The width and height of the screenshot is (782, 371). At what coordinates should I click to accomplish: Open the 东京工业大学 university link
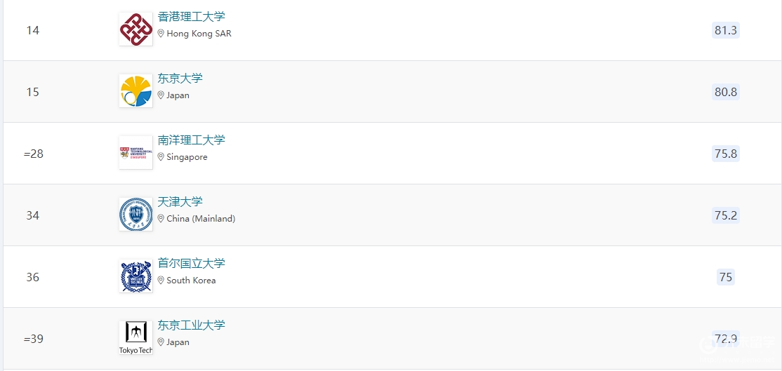(192, 325)
